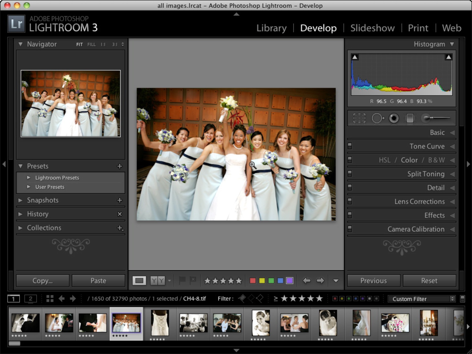This screenshot has width=472, height=354.
Task: Toggle Lens Corrections panel switch
Action: point(350,201)
